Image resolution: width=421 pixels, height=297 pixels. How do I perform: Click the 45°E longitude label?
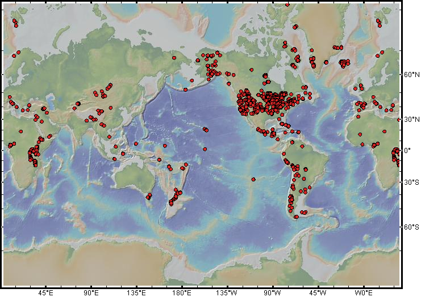point(46,293)
